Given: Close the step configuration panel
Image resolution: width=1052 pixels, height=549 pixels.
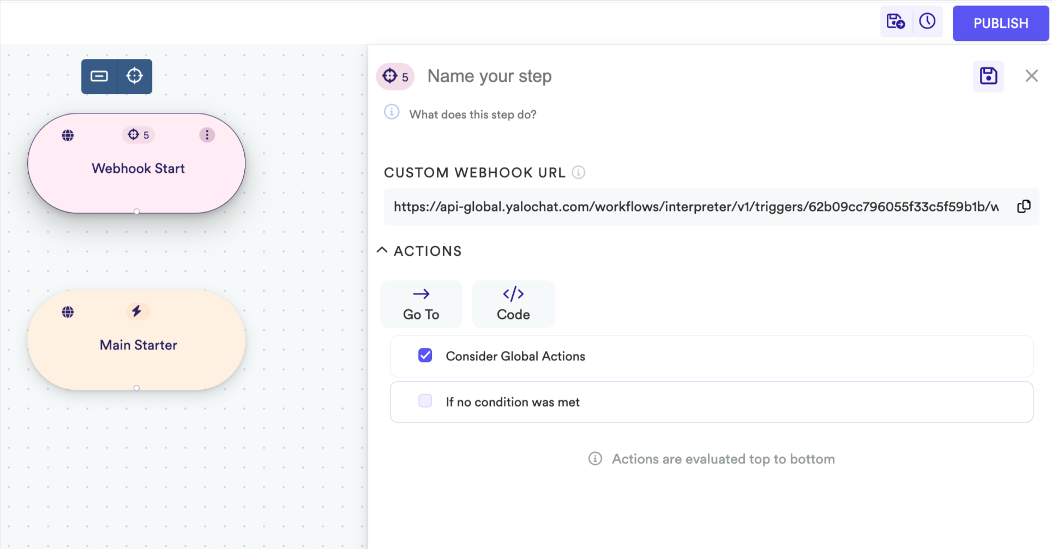Looking at the screenshot, I should coord(1031,76).
